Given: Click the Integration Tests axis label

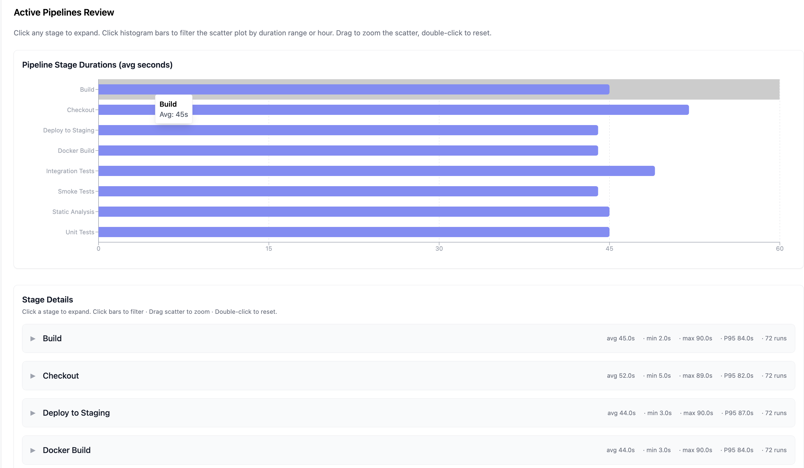Looking at the screenshot, I should (x=70, y=171).
